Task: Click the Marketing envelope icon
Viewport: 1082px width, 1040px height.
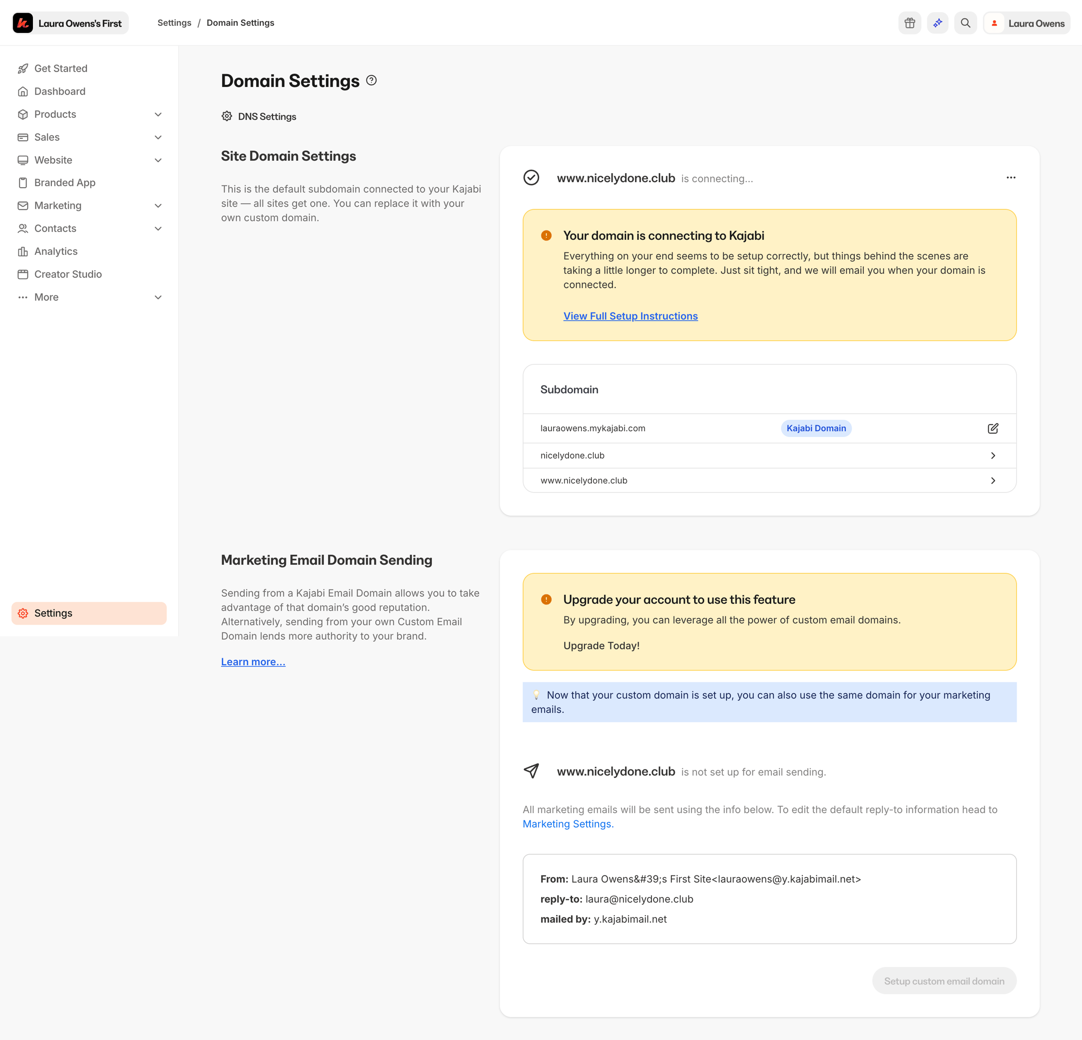Action: point(23,206)
